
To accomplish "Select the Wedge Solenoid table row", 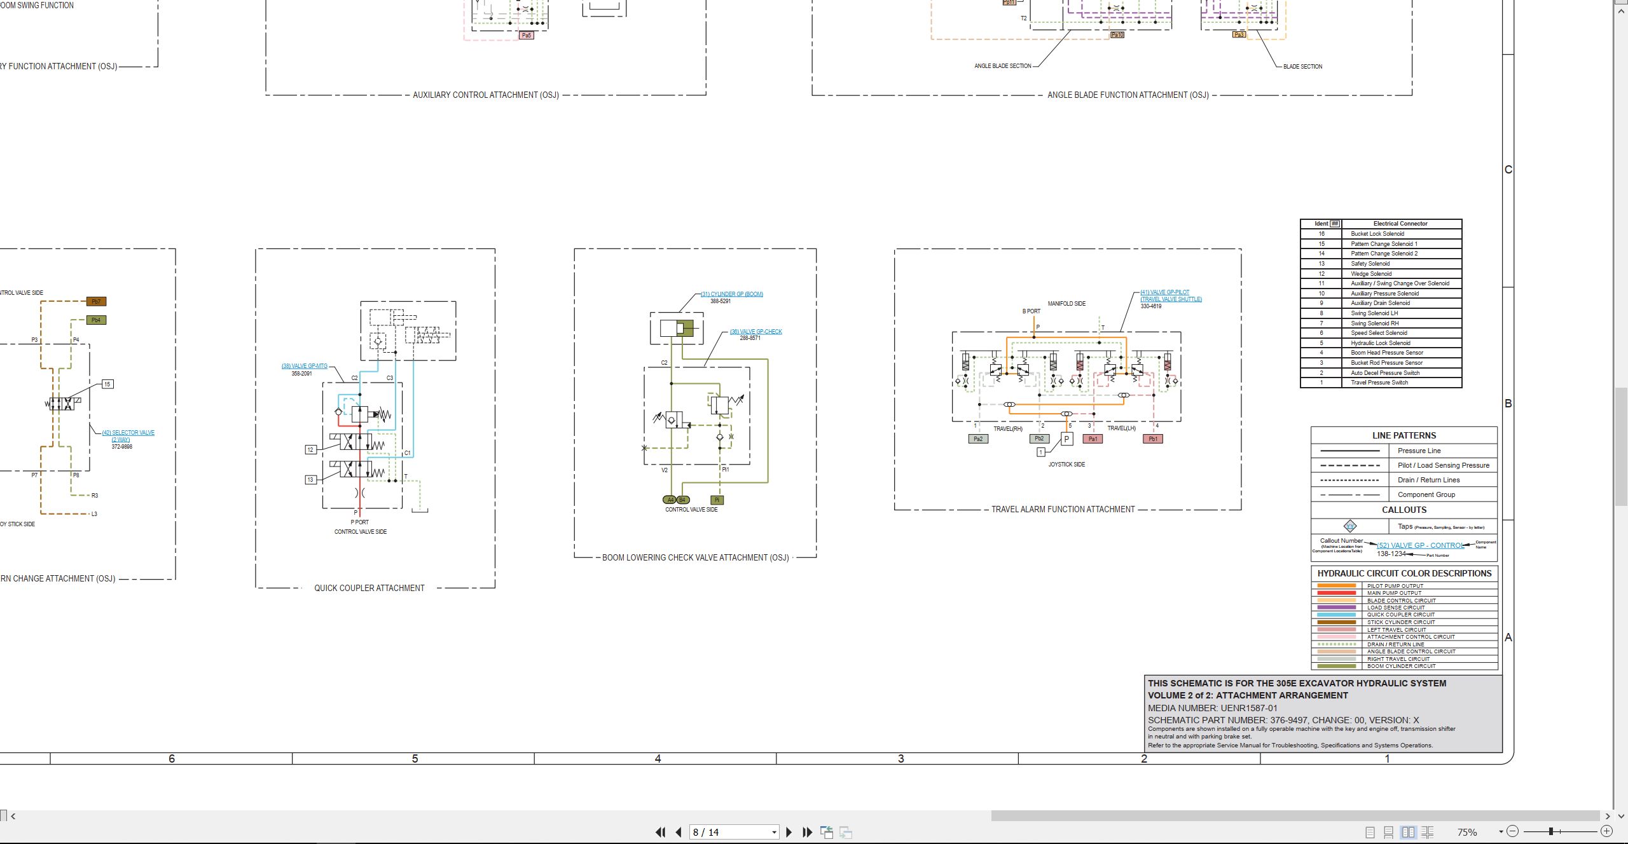I will pyautogui.click(x=1381, y=274).
